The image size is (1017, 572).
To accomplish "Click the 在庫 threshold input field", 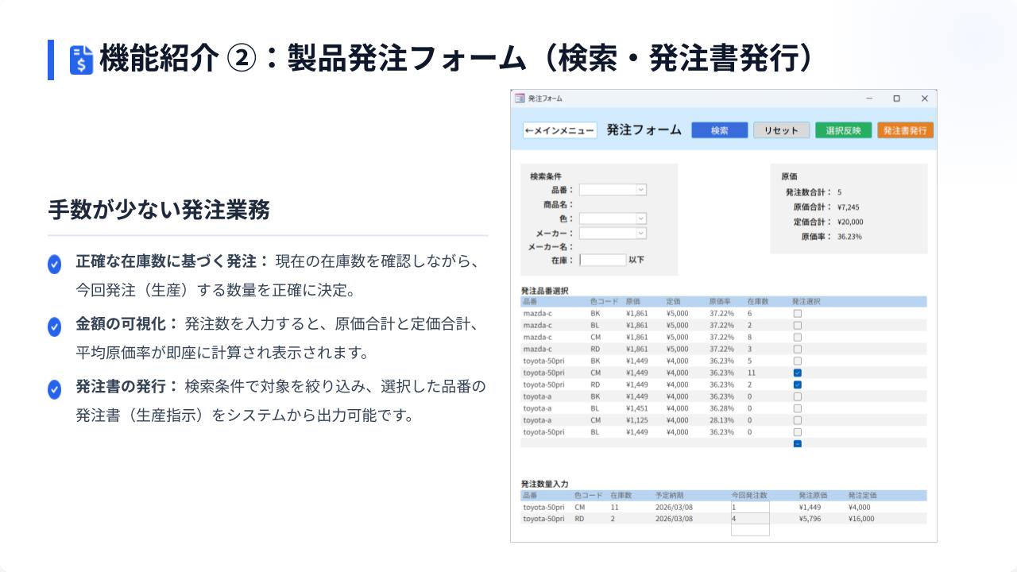I will coord(603,260).
